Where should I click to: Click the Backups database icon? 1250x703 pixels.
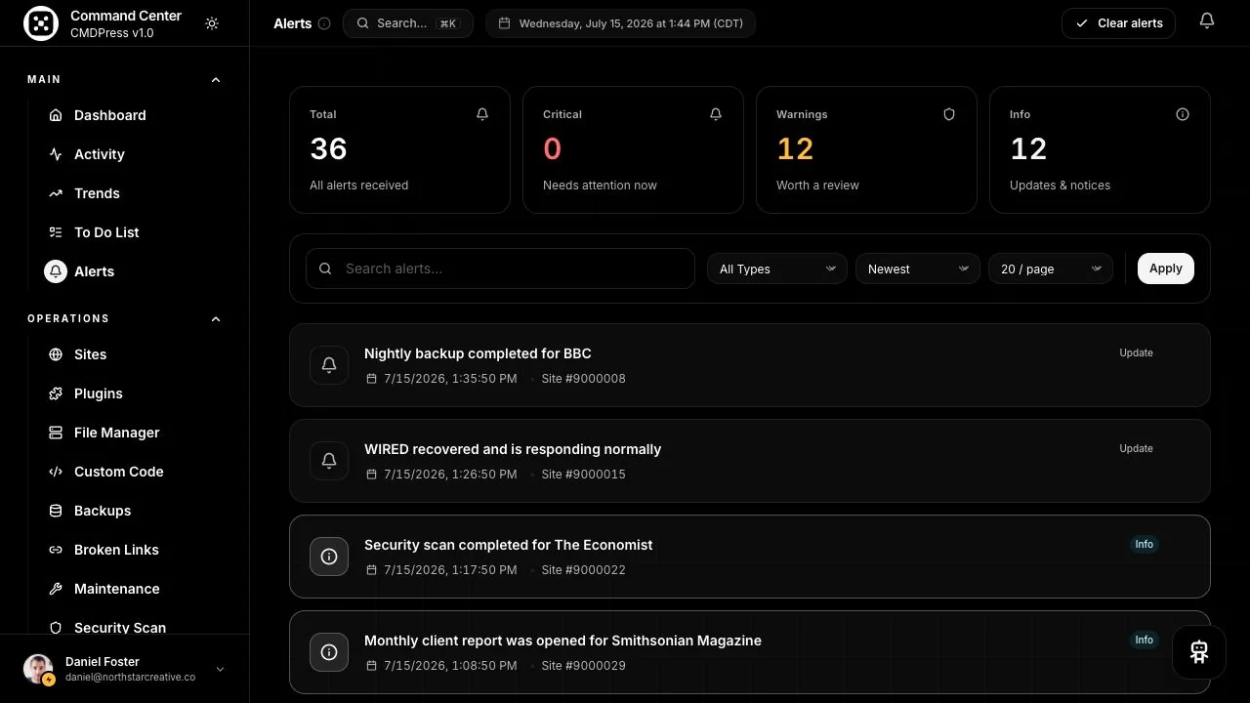56,511
